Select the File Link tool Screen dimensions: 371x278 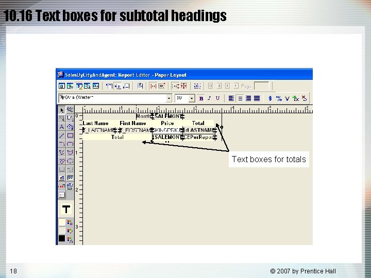pyautogui.click(x=70, y=186)
